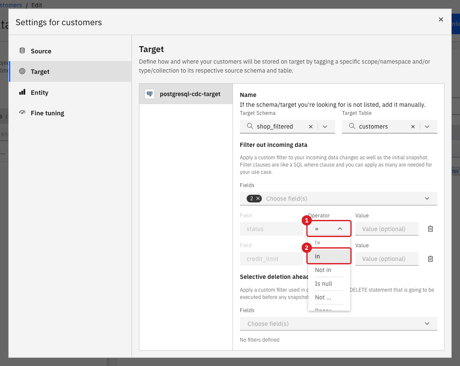Choose the Not ... operator option
The image size is (460, 366).
(x=329, y=297)
